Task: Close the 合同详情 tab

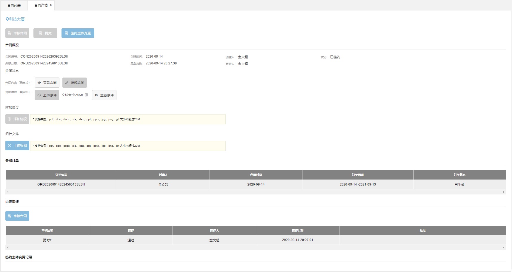Action: tap(51, 5)
